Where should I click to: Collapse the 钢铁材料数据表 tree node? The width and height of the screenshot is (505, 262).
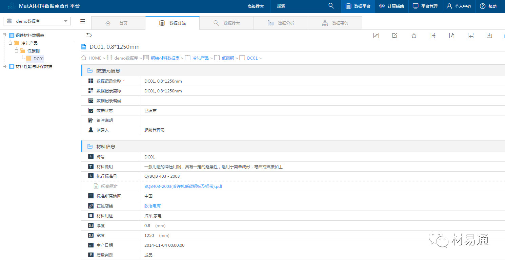[4, 35]
